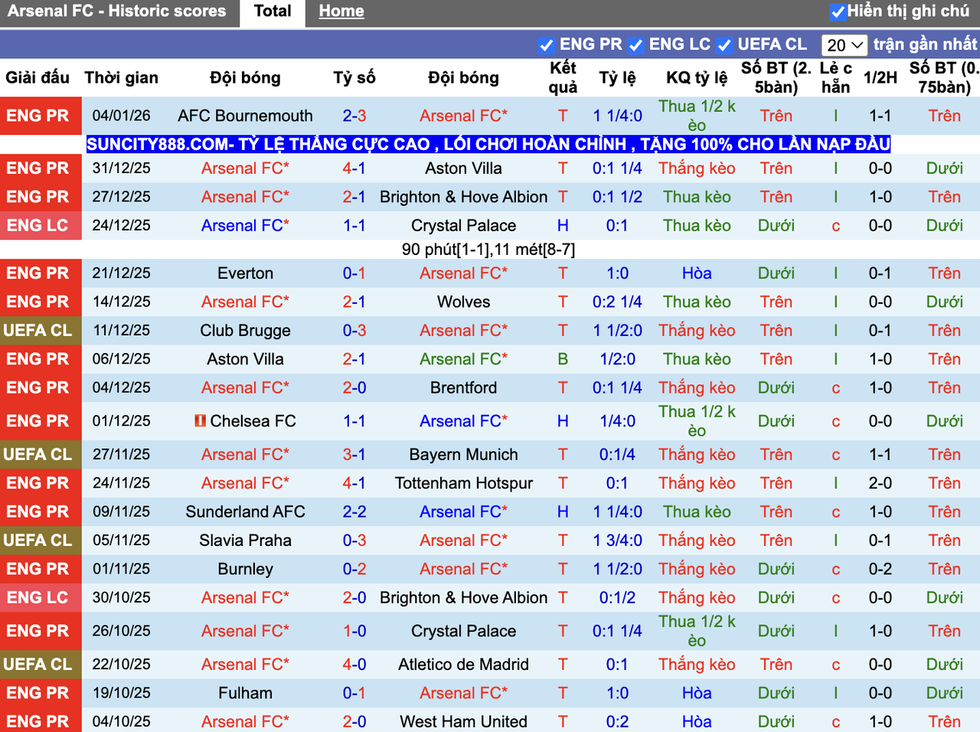Click the Lẻ chẵn column header
This screenshot has width=980, height=732.
click(835, 77)
